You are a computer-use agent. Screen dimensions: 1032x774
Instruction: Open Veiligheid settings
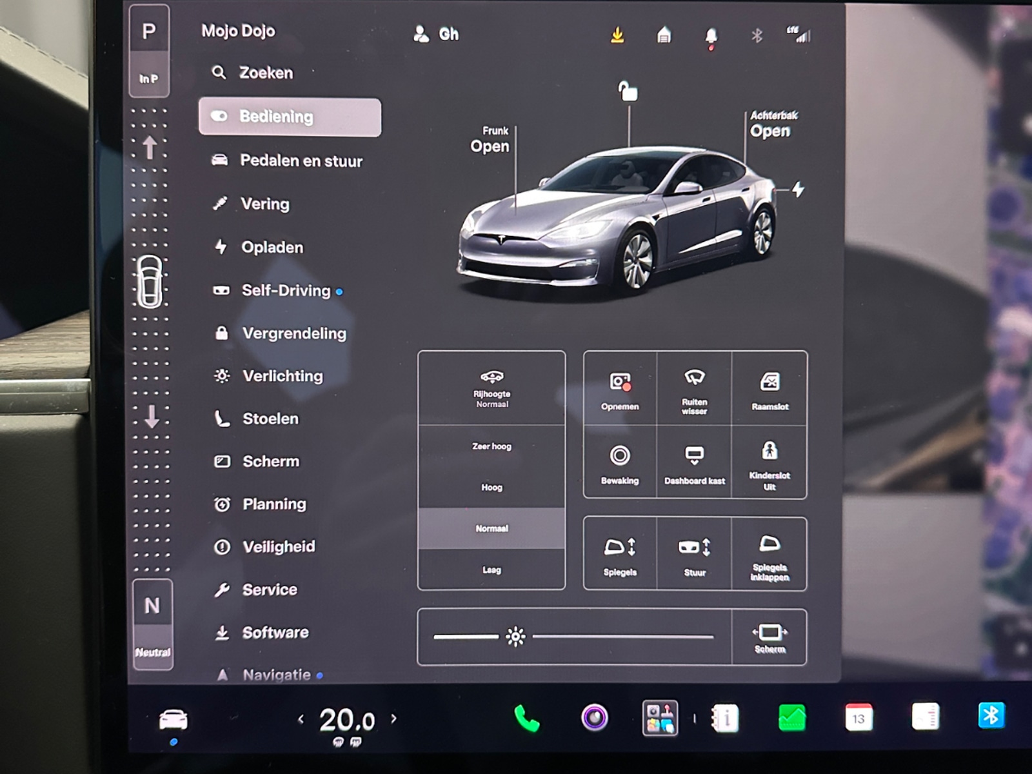click(264, 547)
